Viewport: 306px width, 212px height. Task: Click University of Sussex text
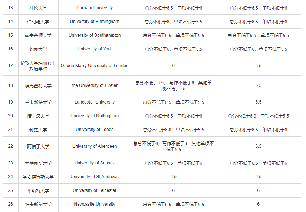click(95, 163)
